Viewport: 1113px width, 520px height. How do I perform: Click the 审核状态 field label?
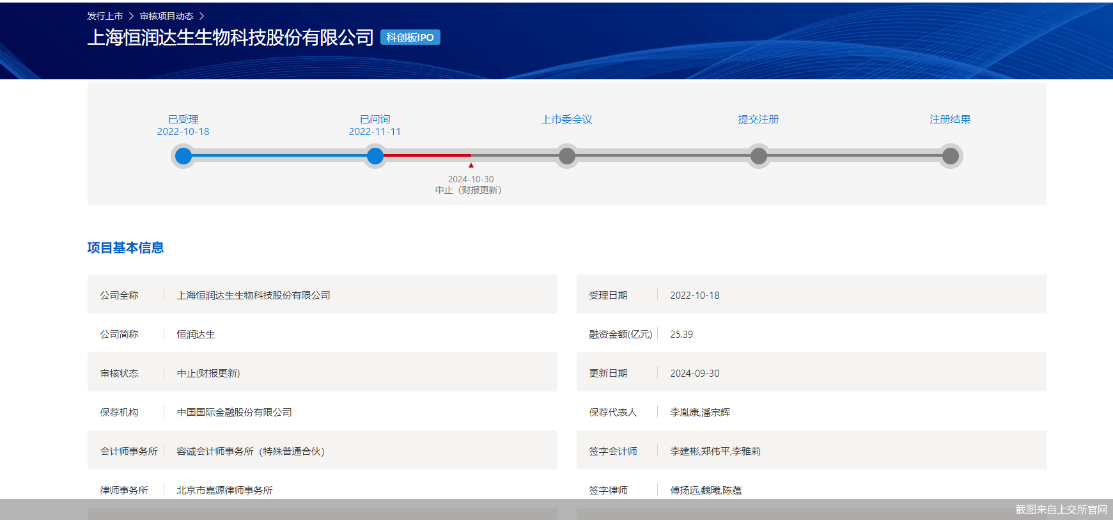[x=120, y=373]
